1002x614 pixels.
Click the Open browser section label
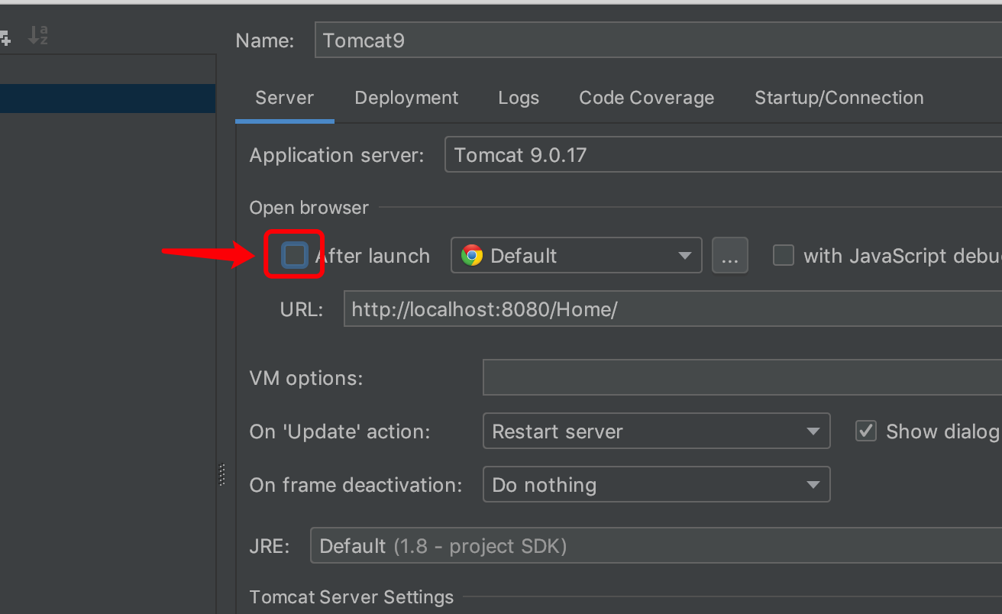click(309, 207)
